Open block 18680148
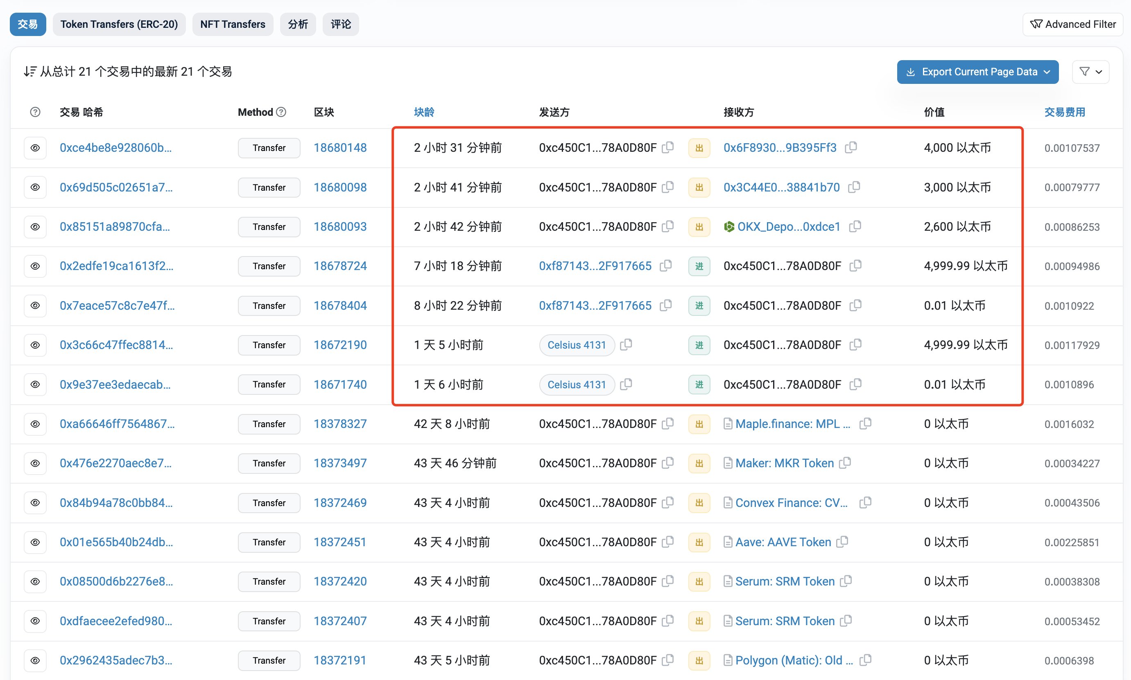Viewport: 1131px width, 680px height. (x=340, y=148)
